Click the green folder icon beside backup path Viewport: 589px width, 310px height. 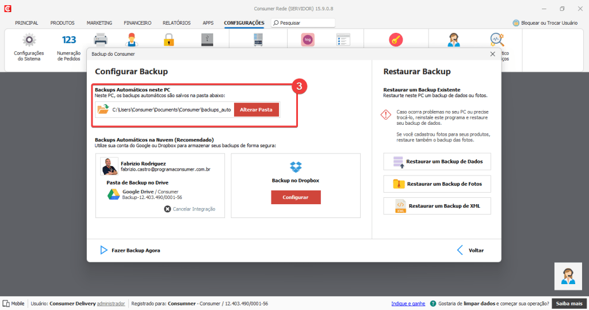(x=103, y=109)
